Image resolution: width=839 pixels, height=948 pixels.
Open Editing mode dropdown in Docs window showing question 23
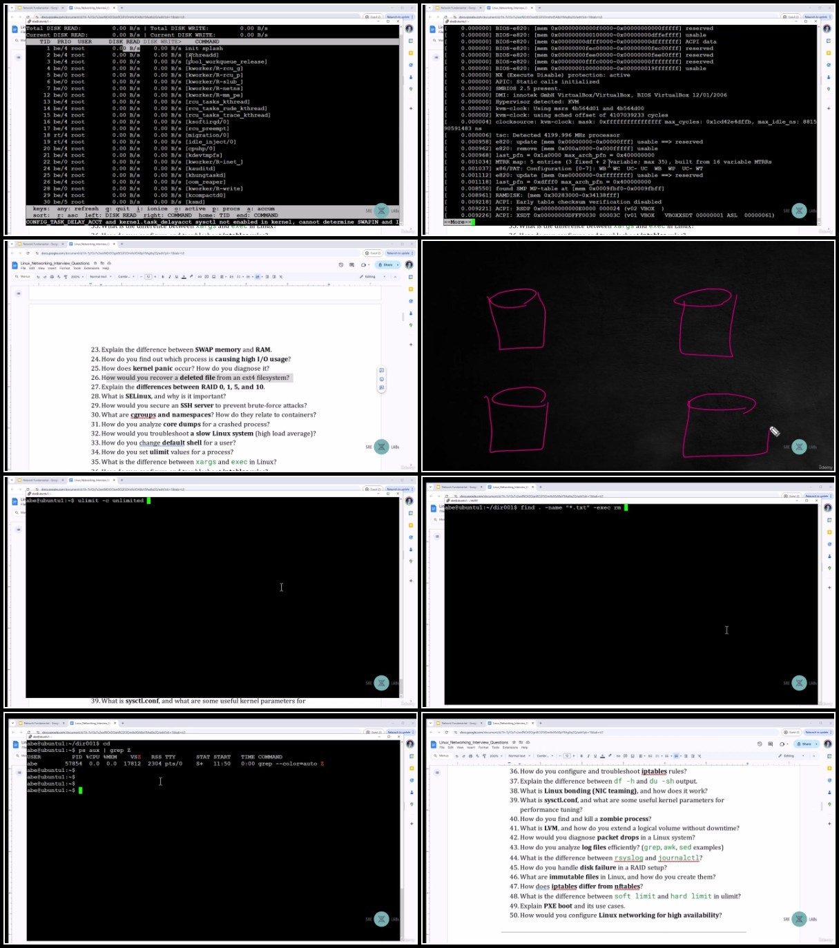pos(373,276)
